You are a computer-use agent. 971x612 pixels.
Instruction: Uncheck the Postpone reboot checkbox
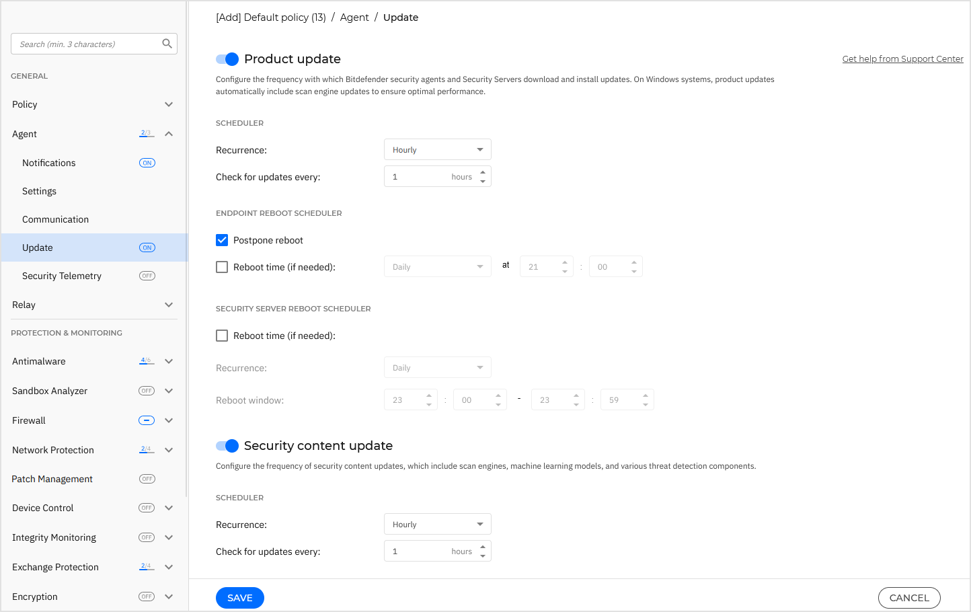pyautogui.click(x=222, y=240)
